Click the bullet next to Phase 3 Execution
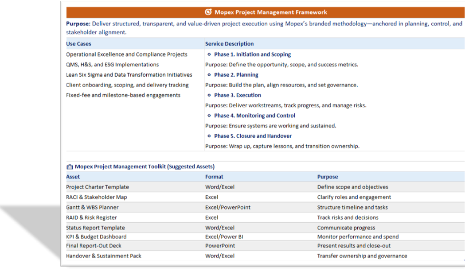This screenshot has height=271, width=465. point(209,95)
